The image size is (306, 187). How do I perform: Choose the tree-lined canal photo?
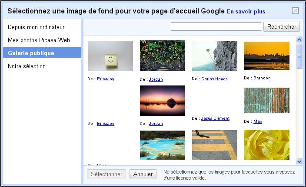click(x=163, y=56)
